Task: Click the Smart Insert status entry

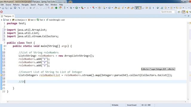Action: pos(132,105)
